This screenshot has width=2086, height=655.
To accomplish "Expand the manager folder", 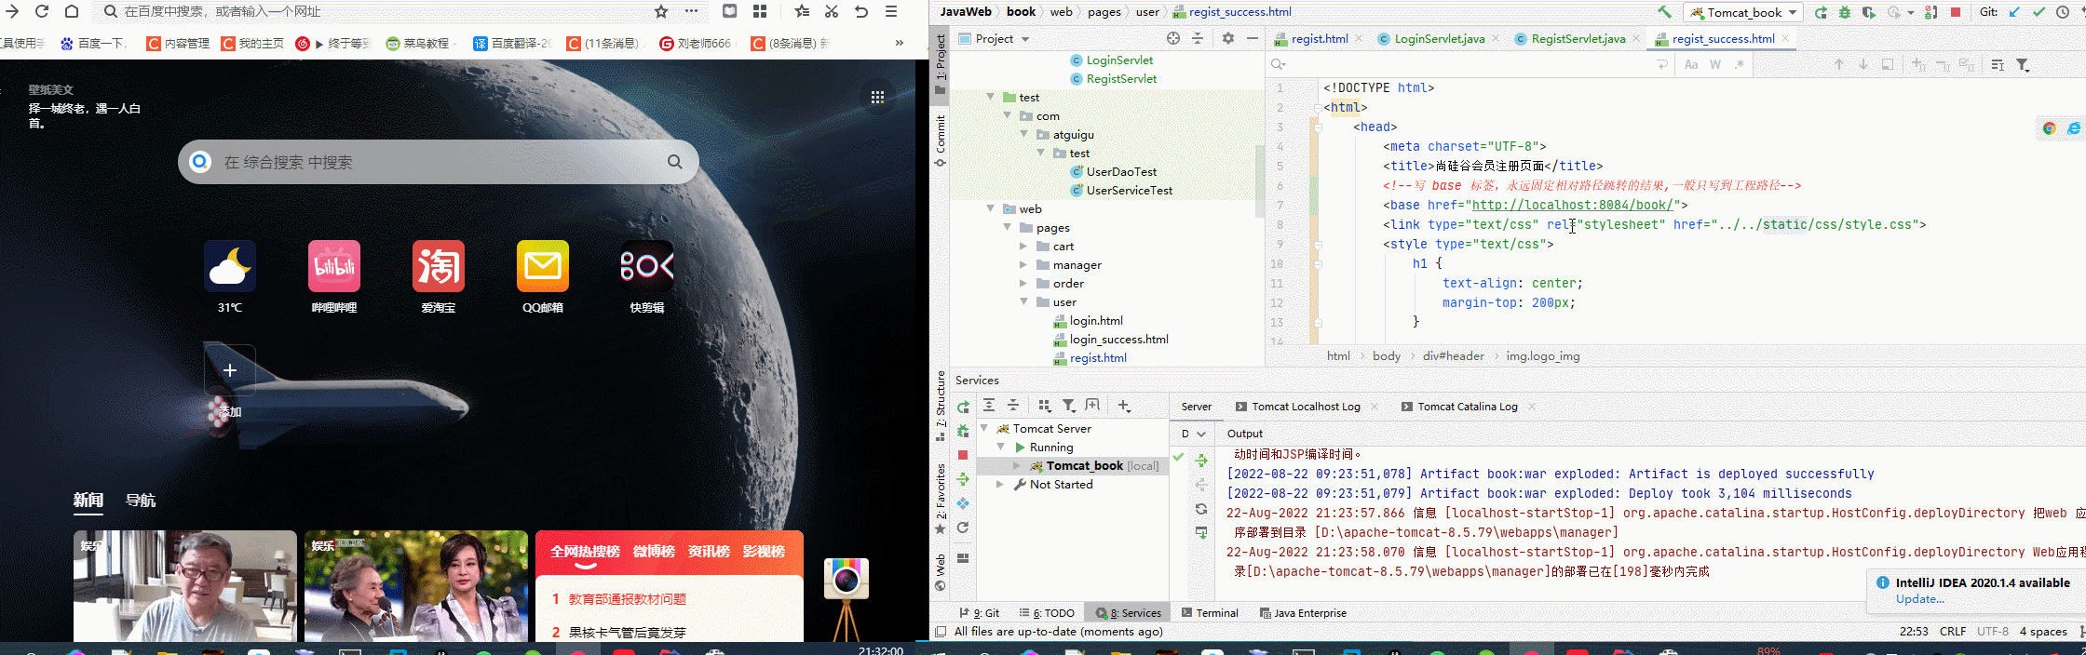I will [1023, 265].
